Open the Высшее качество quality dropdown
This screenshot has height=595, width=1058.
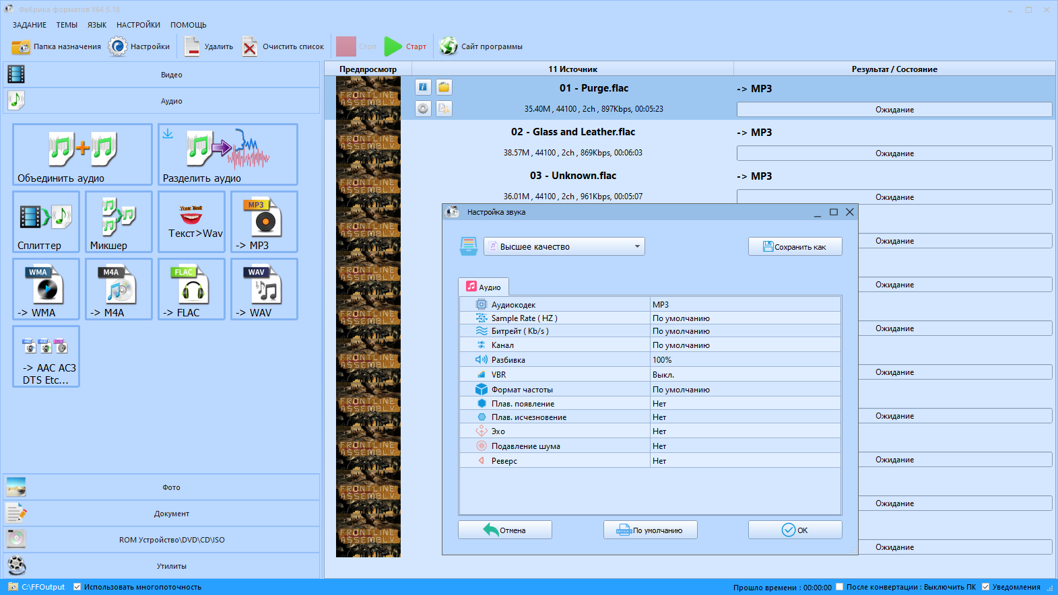(564, 246)
